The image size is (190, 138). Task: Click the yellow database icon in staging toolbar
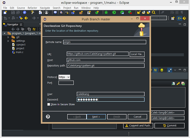pyautogui.click(x=162, y=70)
